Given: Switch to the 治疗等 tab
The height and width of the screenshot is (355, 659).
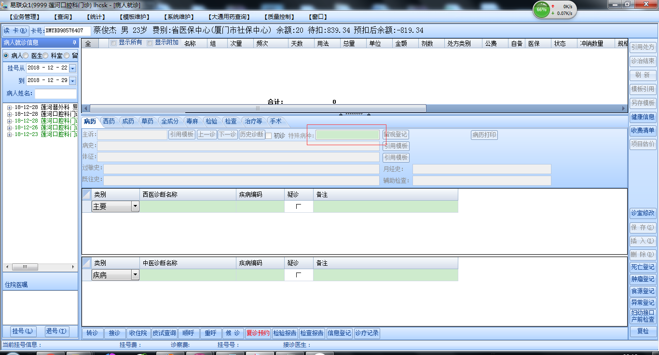Looking at the screenshot, I should [253, 122].
